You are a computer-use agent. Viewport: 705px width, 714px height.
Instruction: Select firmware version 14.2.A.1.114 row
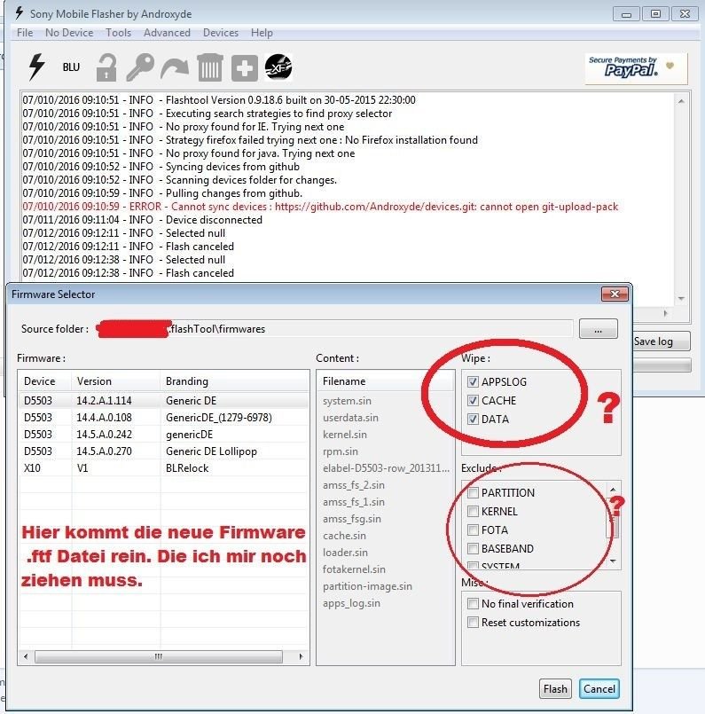[x=163, y=401]
